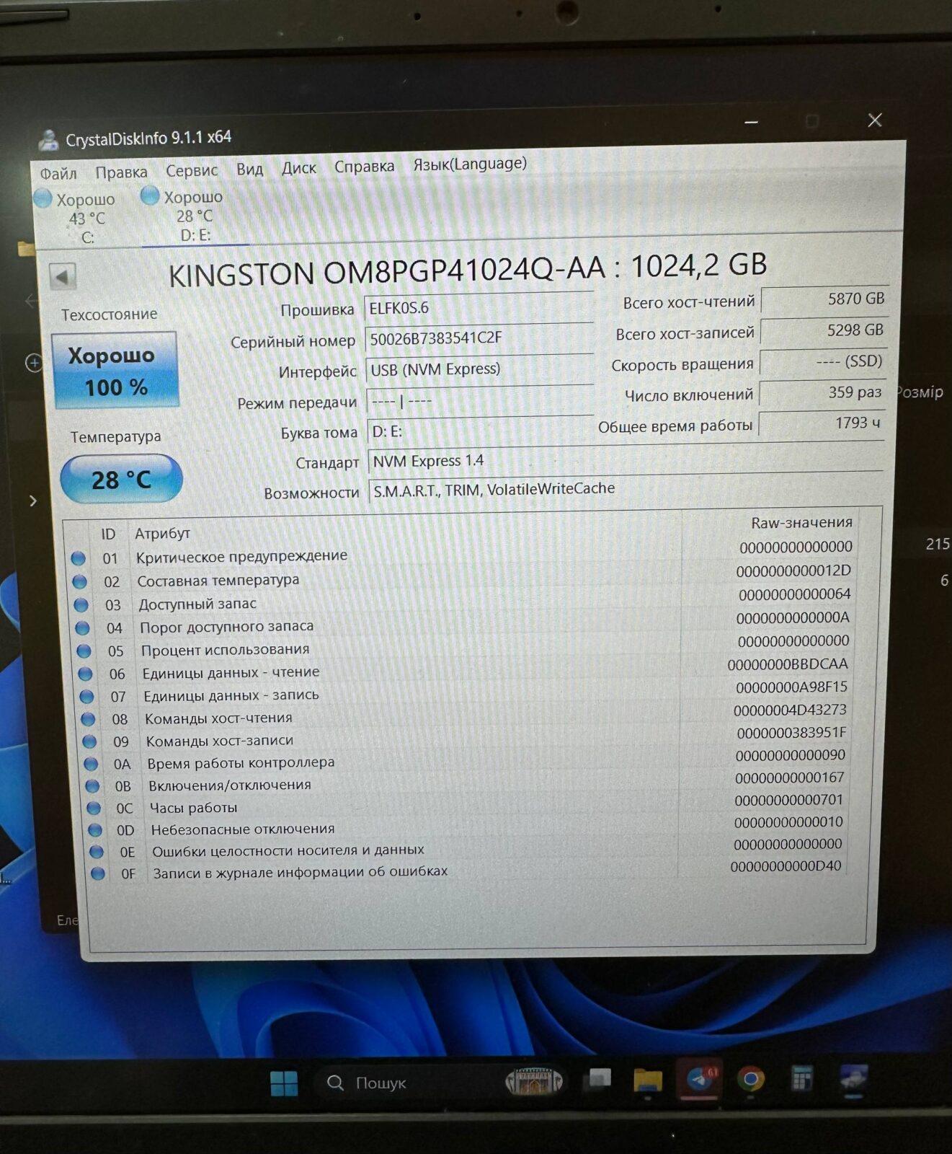Open Google Chrome from the taskbar

[x=750, y=1079]
